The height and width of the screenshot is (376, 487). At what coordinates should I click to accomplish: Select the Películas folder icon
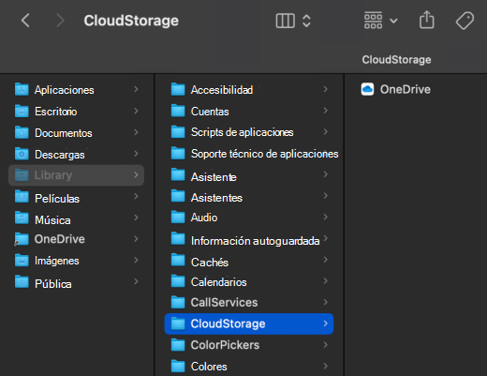click(22, 197)
